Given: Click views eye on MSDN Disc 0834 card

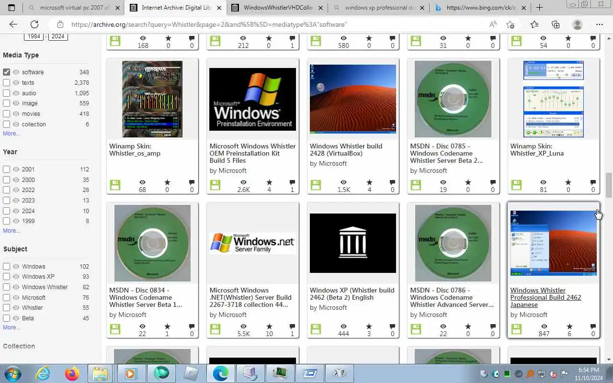Looking at the screenshot, I should click(142, 327).
